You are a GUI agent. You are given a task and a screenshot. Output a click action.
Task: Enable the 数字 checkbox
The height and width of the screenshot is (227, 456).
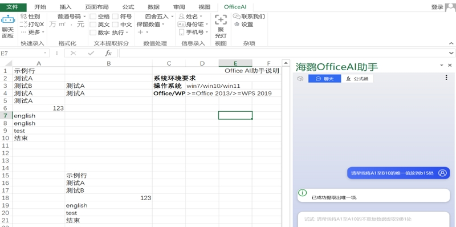pyautogui.click(x=93, y=33)
